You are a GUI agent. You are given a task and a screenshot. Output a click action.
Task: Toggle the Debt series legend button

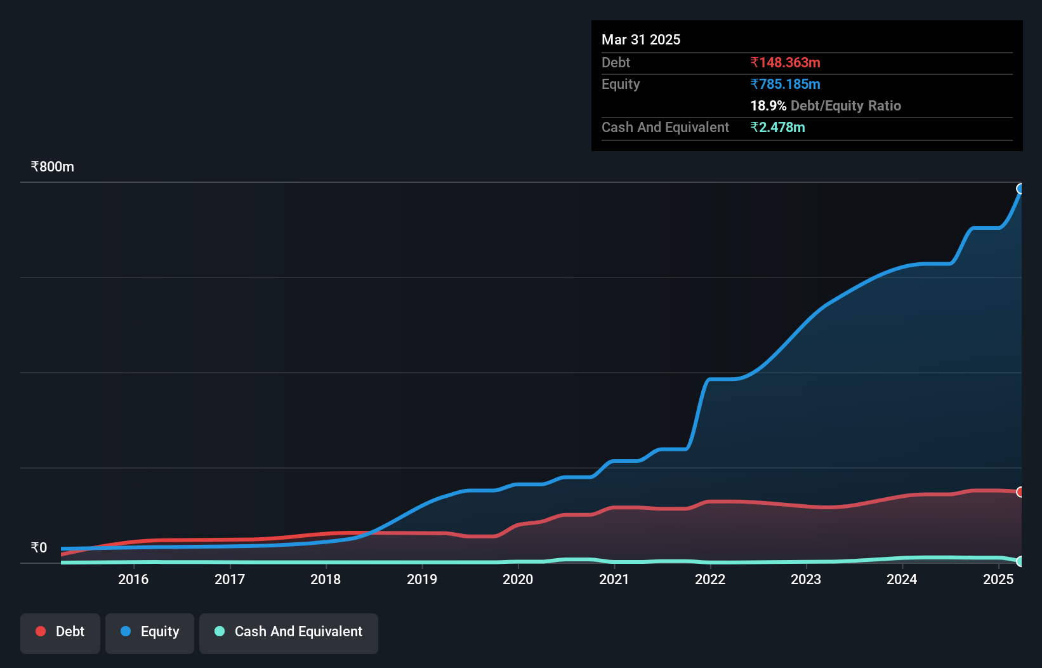(x=60, y=633)
